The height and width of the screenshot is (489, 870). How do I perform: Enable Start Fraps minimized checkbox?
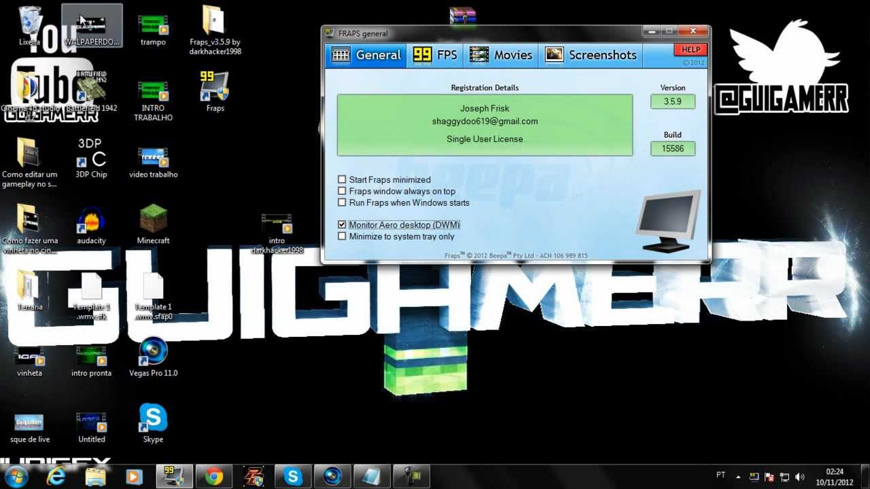tap(342, 180)
